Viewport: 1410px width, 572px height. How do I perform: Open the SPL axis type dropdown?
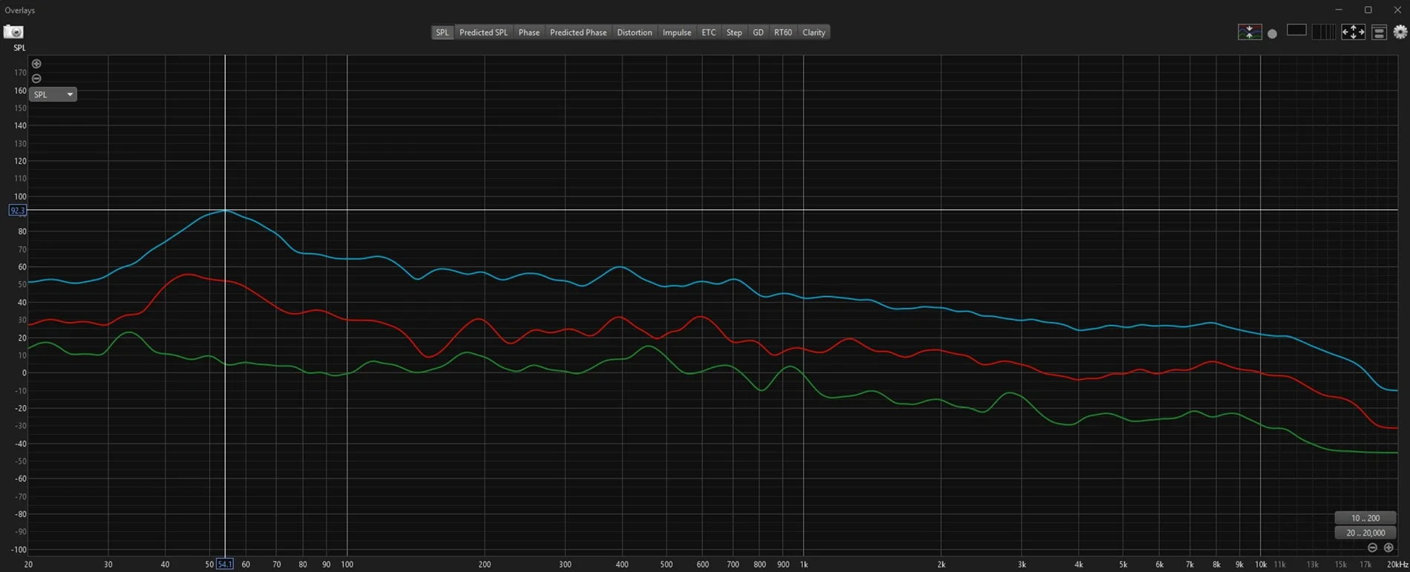coord(53,94)
